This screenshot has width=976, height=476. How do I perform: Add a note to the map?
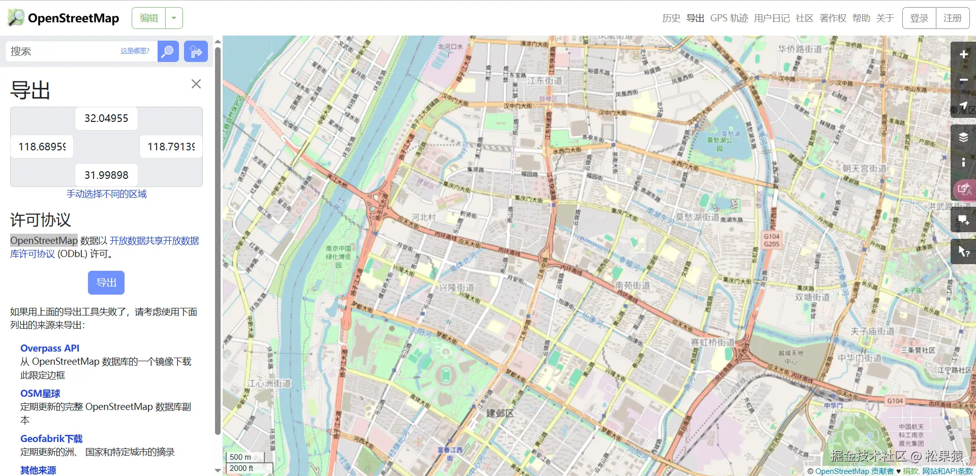click(x=963, y=219)
